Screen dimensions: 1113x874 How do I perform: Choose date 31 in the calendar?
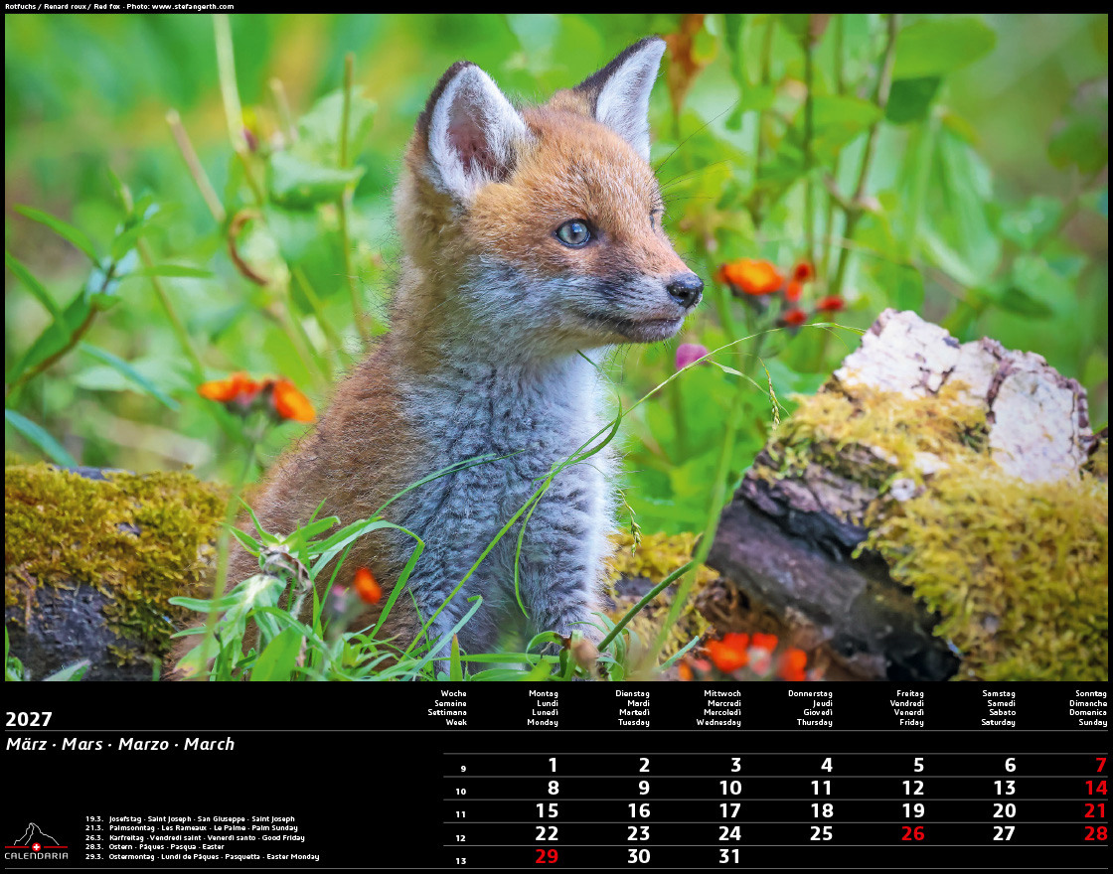[x=729, y=856]
